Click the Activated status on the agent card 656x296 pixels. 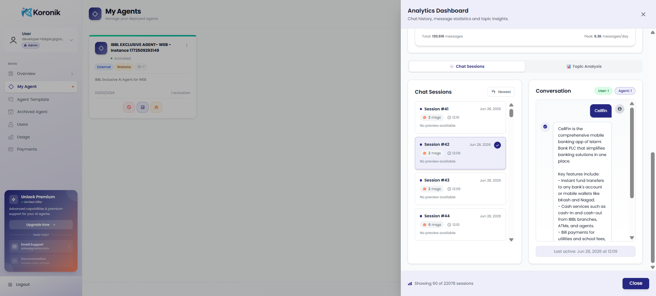pyautogui.click(x=121, y=59)
